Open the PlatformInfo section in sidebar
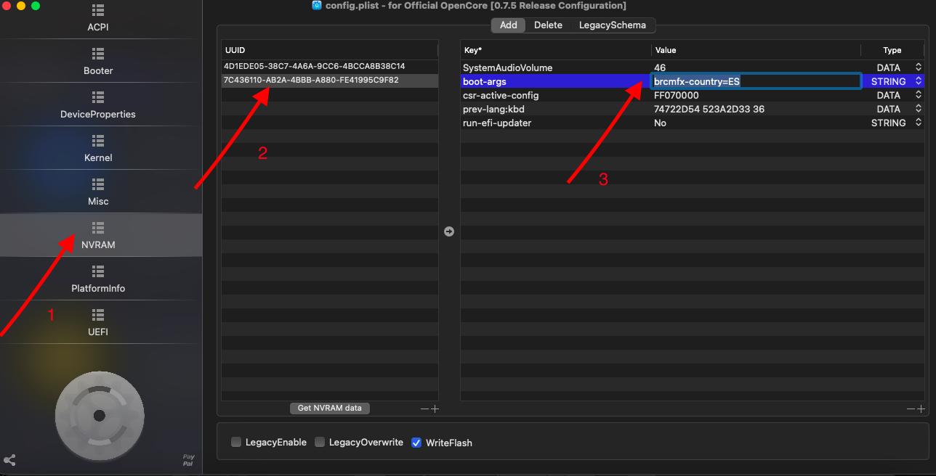 click(98, 279)
